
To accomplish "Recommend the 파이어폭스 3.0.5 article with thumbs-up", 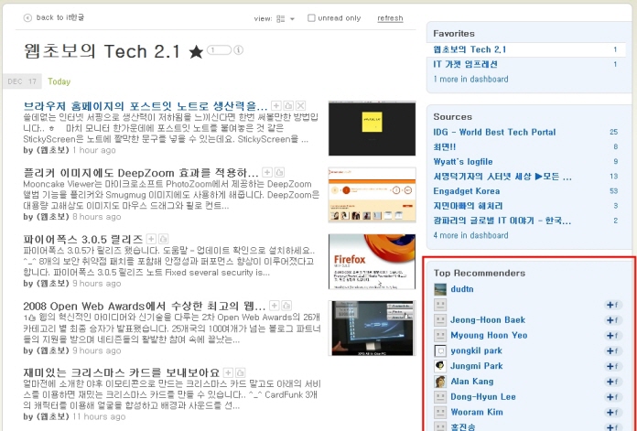I will (163, 239).
